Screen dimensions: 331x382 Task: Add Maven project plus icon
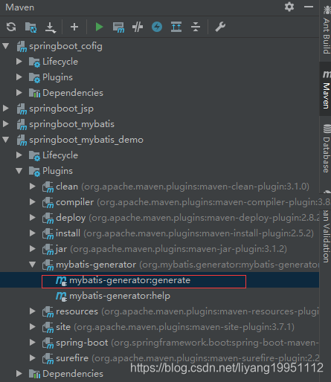tap(74, 27)
